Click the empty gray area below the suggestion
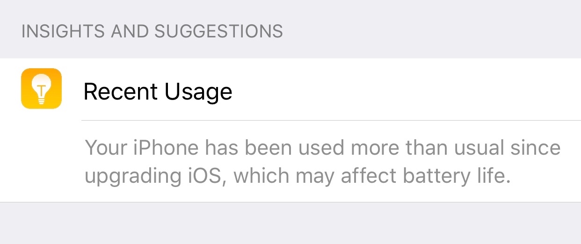581x244 pixels. point(290,223)
